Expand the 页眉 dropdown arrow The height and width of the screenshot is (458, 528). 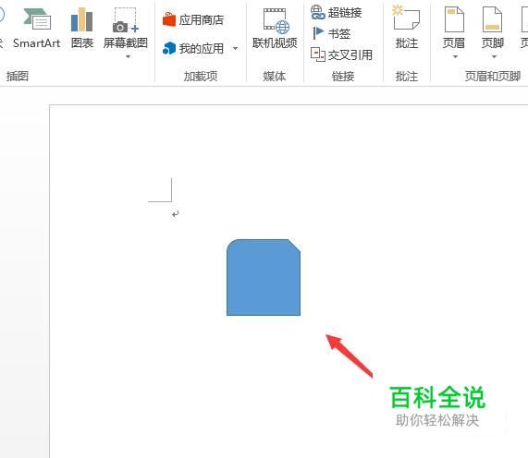point(455,57)
